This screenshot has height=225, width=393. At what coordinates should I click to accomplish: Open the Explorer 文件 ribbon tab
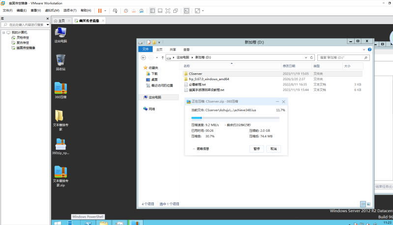(x=145, y=49)
